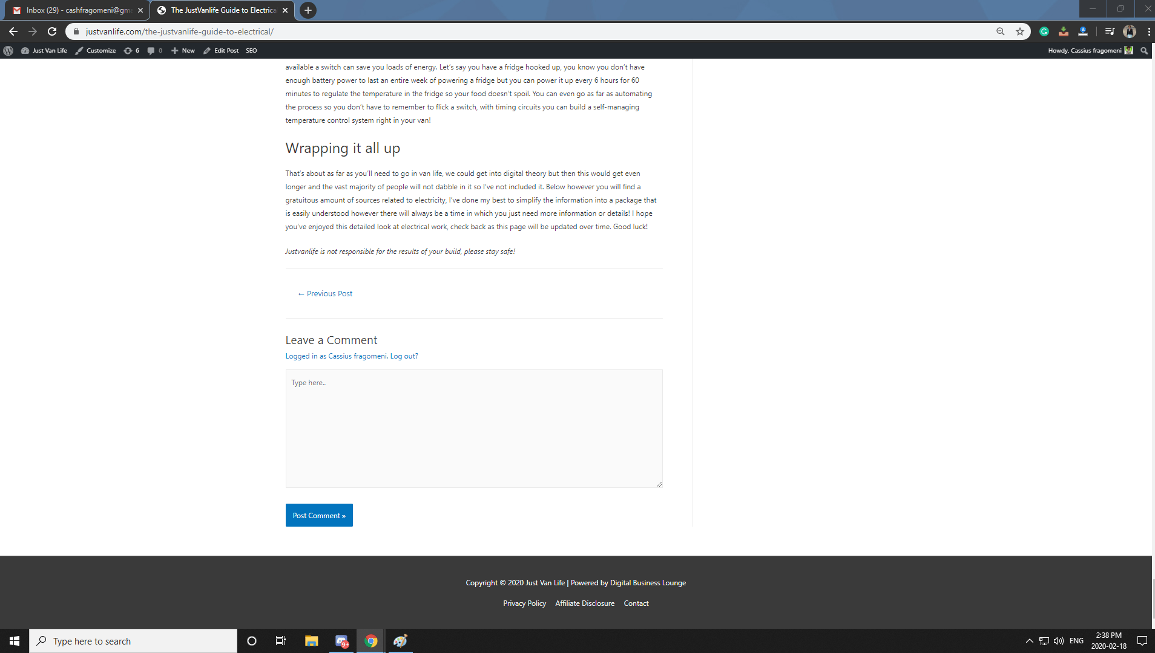Viewport: 1155px width, 653px height.
Task: Reload the current page
Action: coord(52,31)
